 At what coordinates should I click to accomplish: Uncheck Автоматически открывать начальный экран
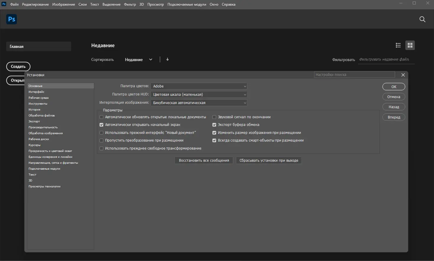coord(102,125)
